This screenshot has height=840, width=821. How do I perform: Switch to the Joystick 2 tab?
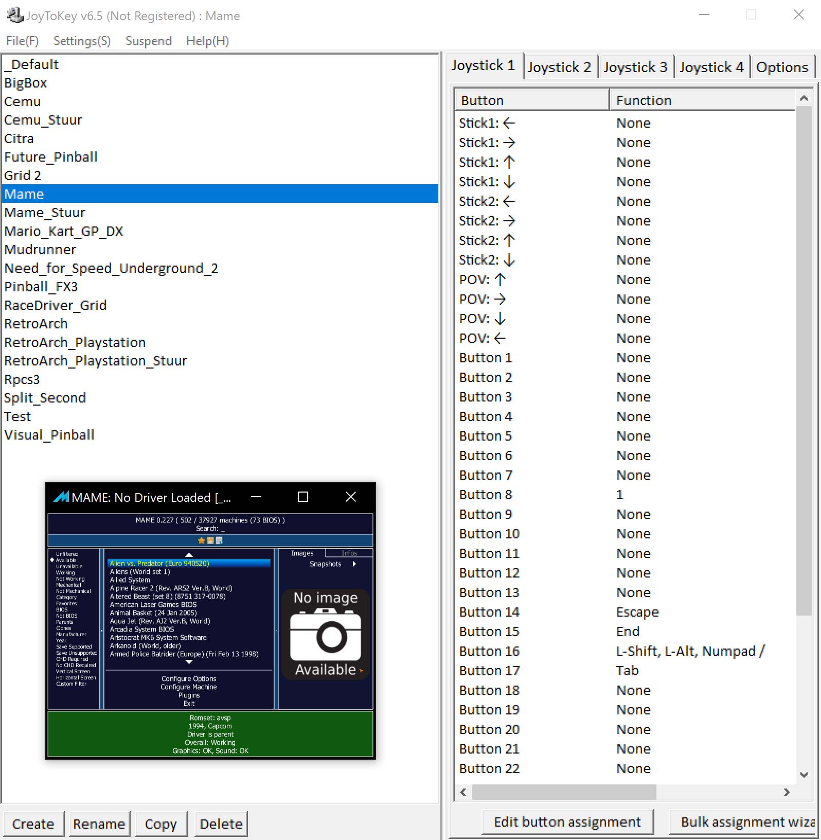[560, 67]
